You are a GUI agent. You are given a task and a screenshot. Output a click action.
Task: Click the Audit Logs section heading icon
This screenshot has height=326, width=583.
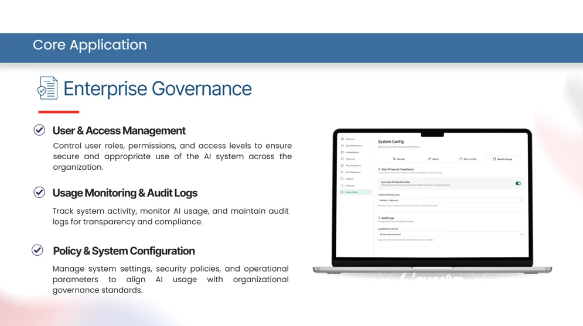379,218
